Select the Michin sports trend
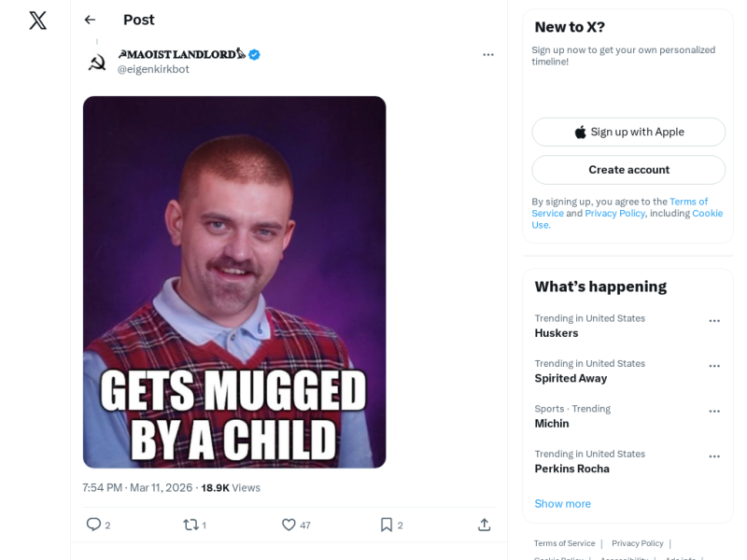The width and height of the screenshot is (747, 560). pyautogui.click(x=551, y=423)
